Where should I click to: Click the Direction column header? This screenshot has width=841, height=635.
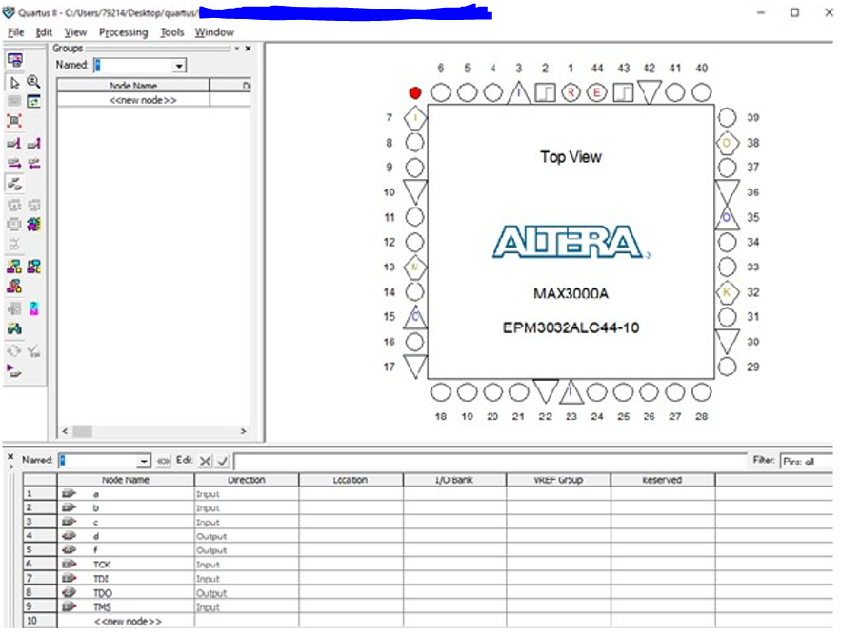coord(247,480)
